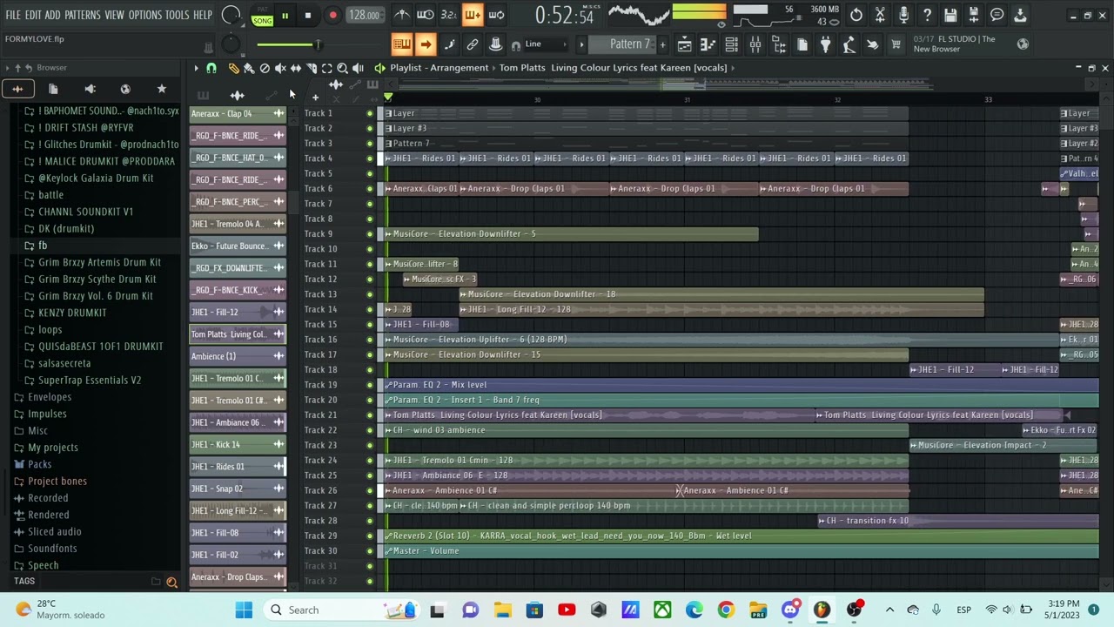This screenshot has height=627, width=1114.
Task: Click the tempo field showing 128.000
Action: pos(364,16)
